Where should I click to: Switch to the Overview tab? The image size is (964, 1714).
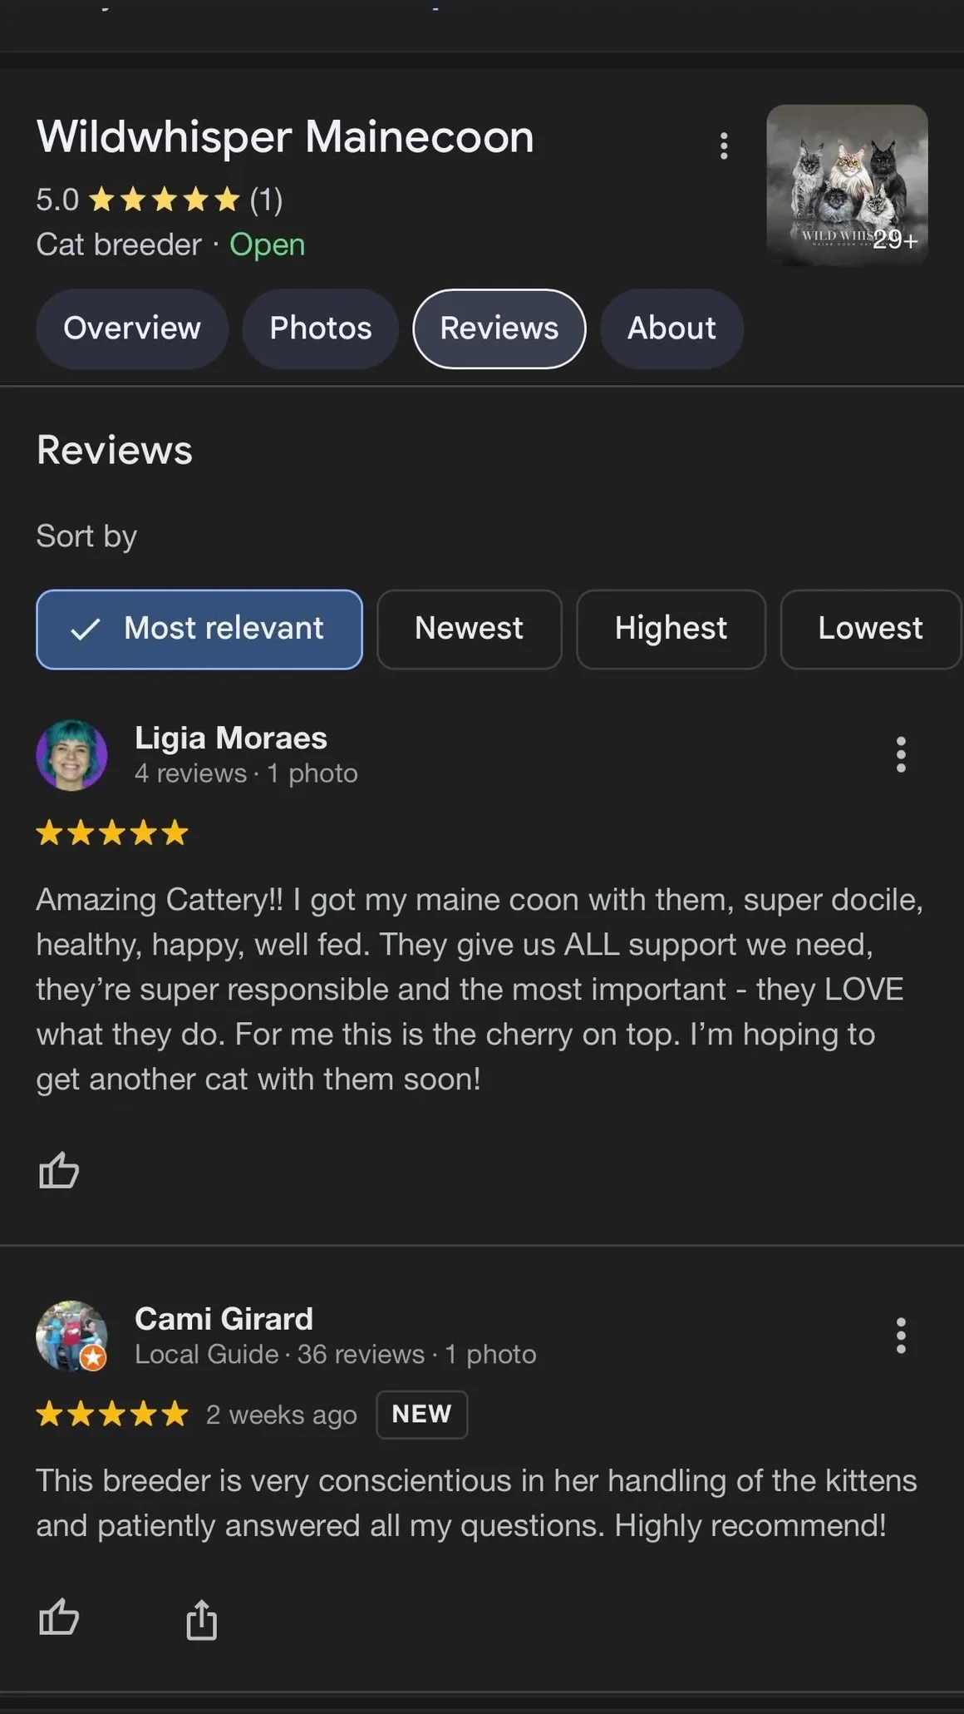click(132, 328)
